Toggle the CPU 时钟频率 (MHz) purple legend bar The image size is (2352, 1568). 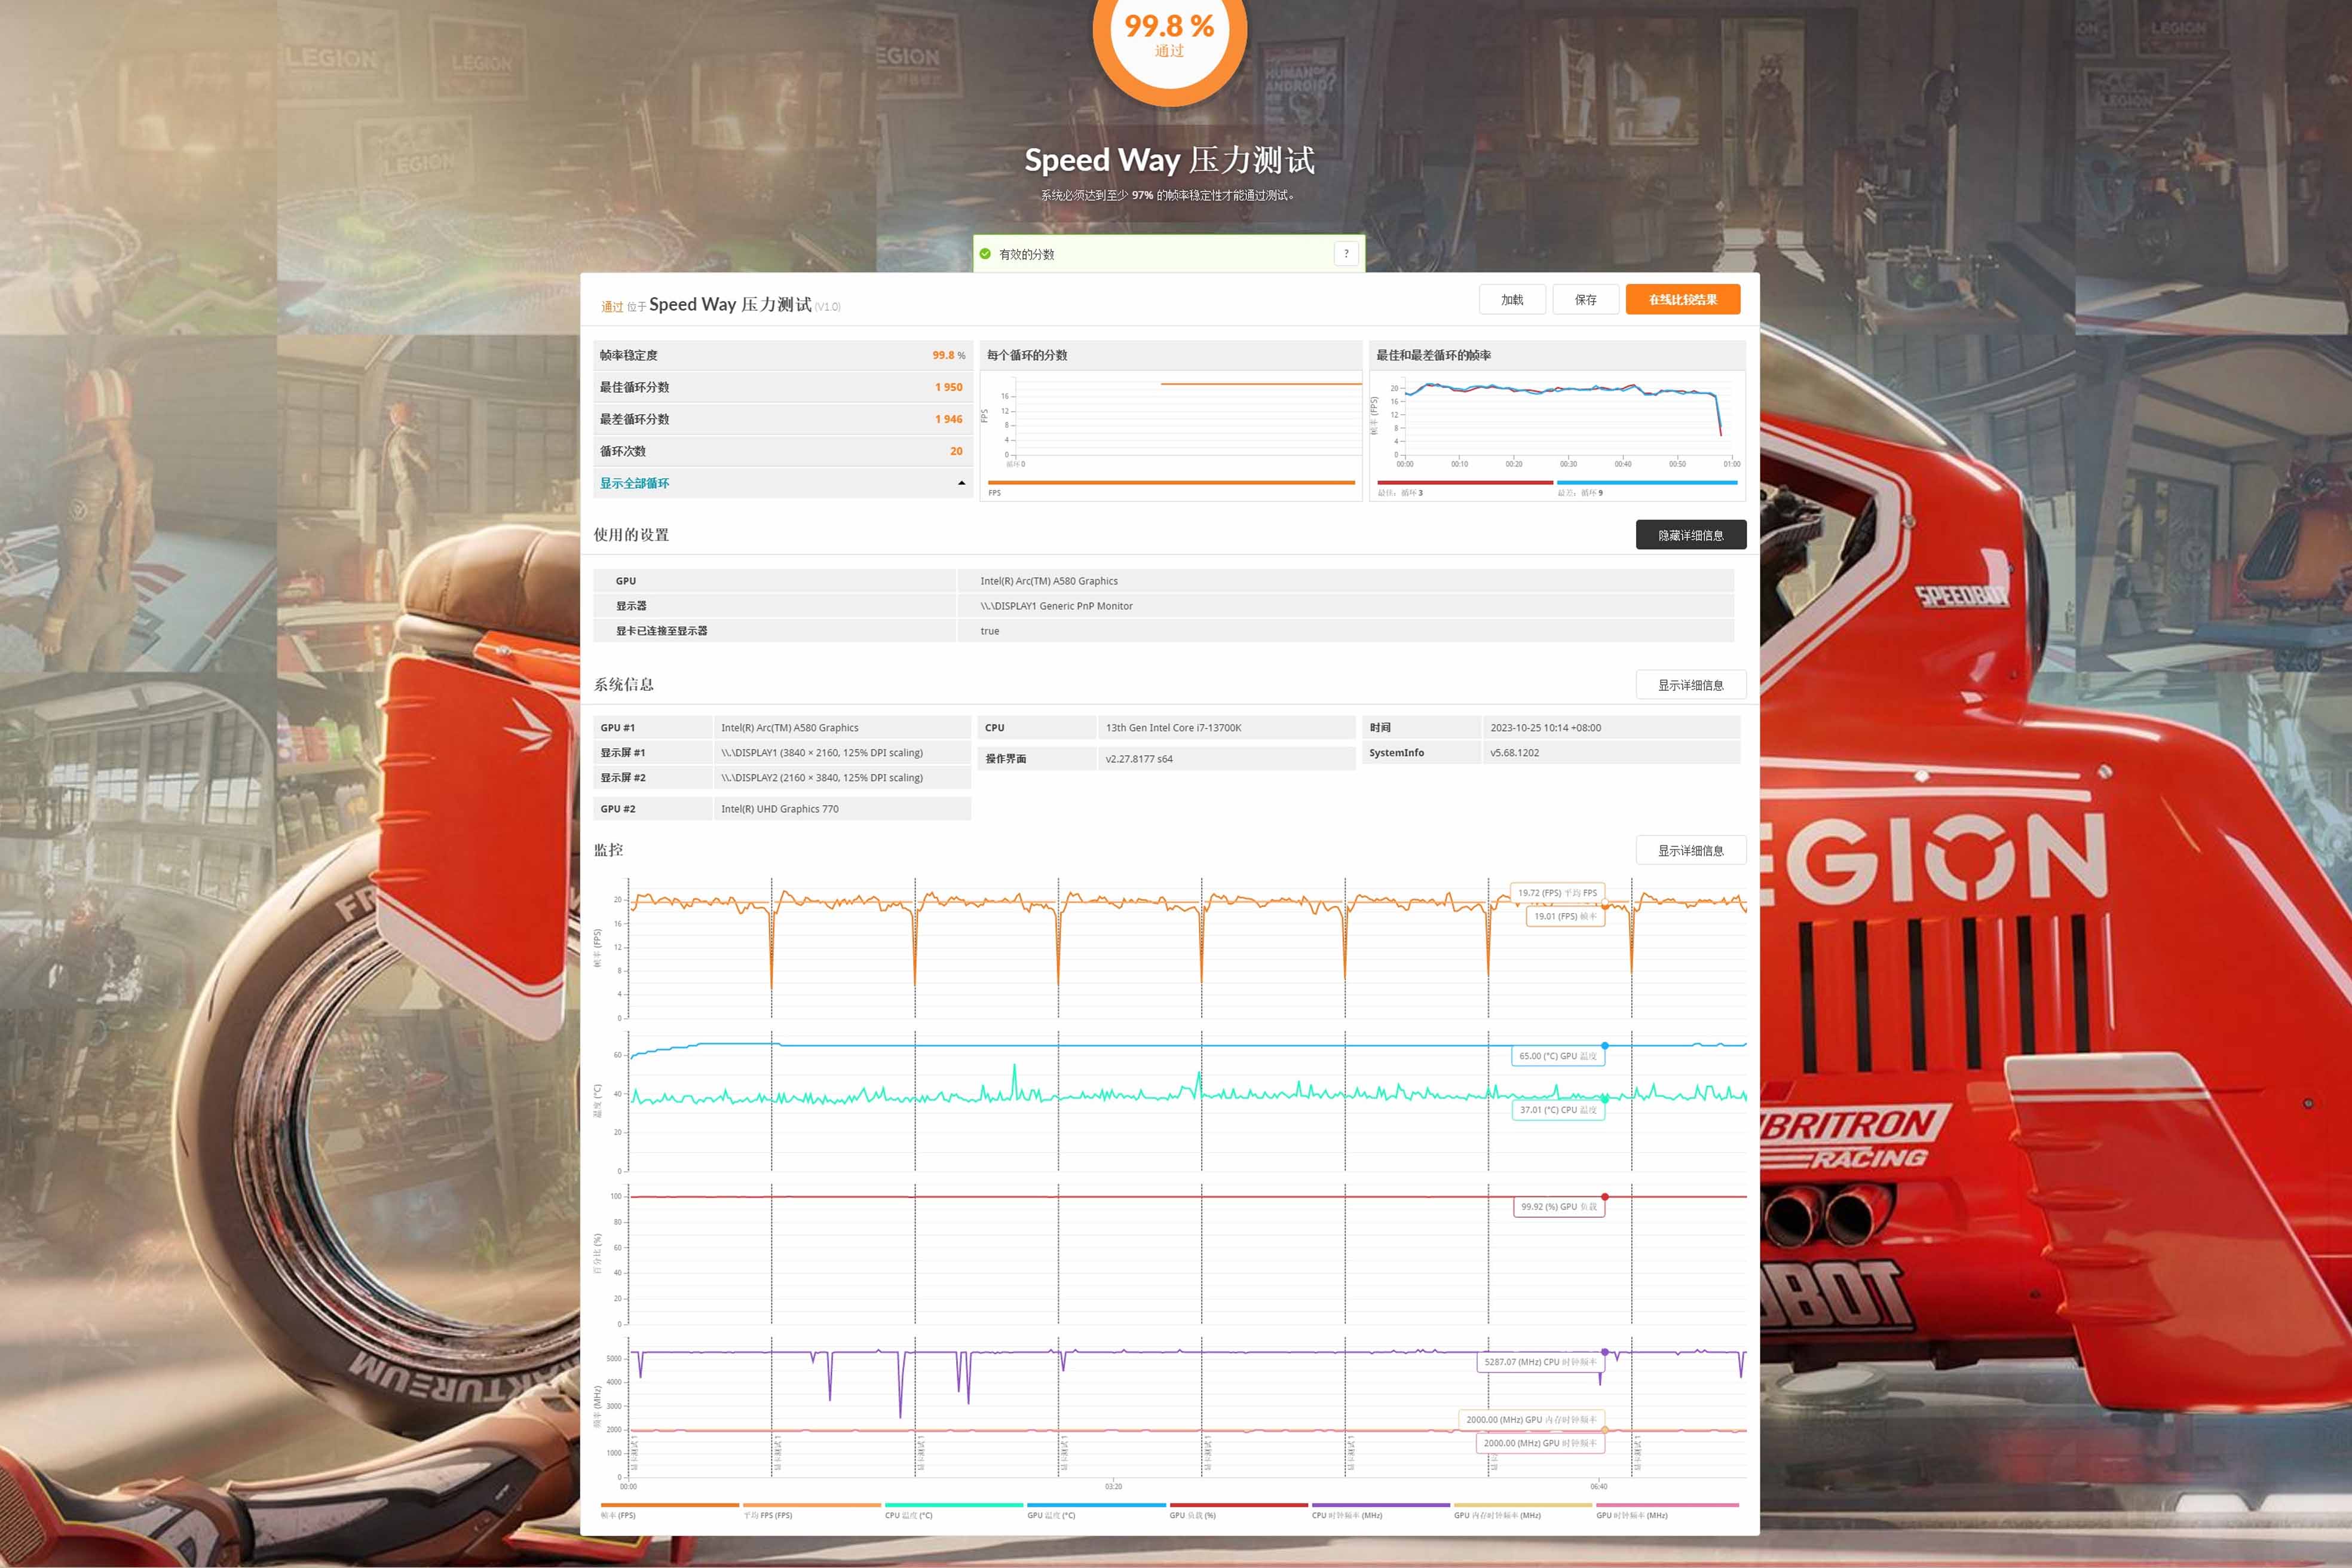coord(1381,1504)
